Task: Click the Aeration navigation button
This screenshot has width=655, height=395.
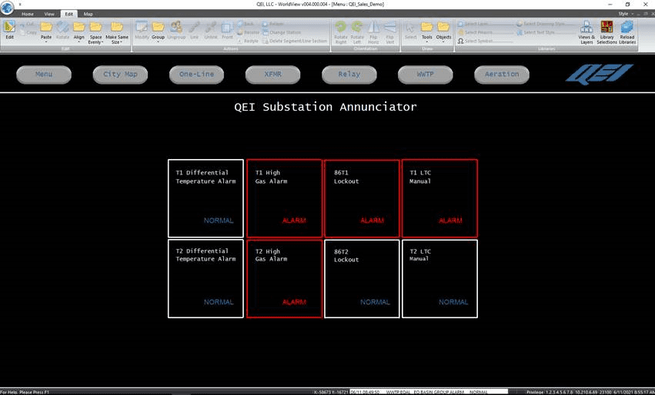Action: click(x=502, y=75)
